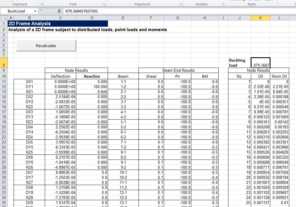The width and height of the screenshot is (296, 207).
Task: Open Clipboard group dialog launcher
Action: [x=42, y=4]
